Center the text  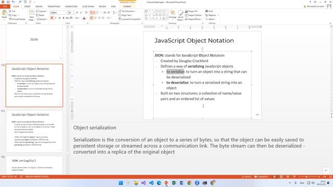click(96, 18)
